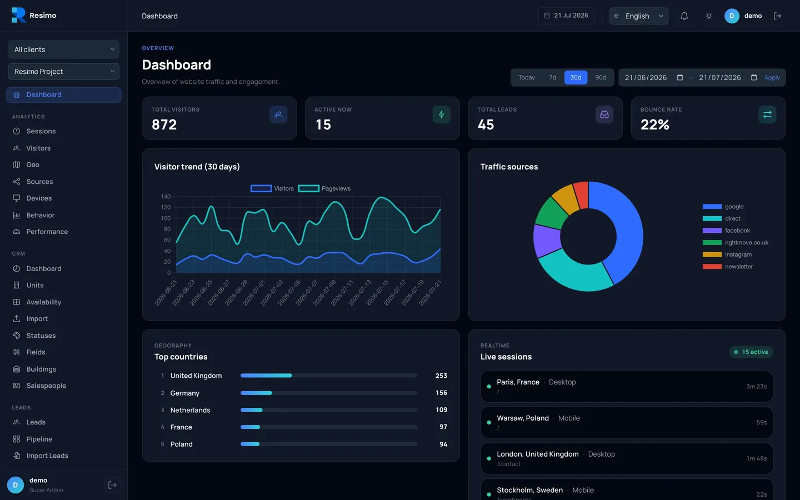Viewport: 800px width, 500px height.
Task: Toggle light theme sun icon
Action: coord(708,16)
